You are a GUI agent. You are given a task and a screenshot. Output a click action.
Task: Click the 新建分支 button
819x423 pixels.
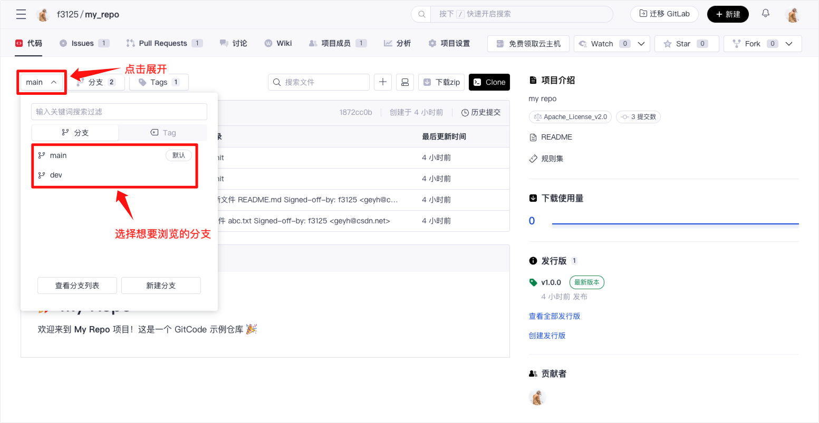pos(161,286)
